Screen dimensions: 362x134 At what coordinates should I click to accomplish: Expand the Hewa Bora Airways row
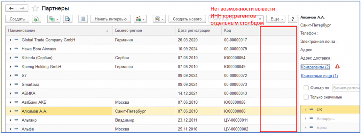10,49
